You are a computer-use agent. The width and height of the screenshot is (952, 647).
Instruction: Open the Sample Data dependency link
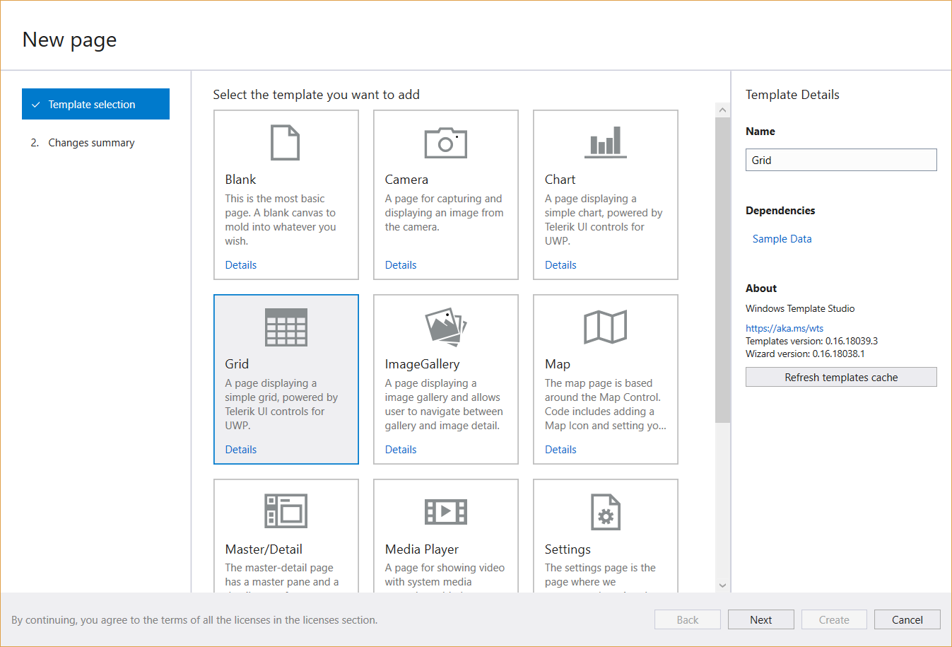tap(782, 238)
